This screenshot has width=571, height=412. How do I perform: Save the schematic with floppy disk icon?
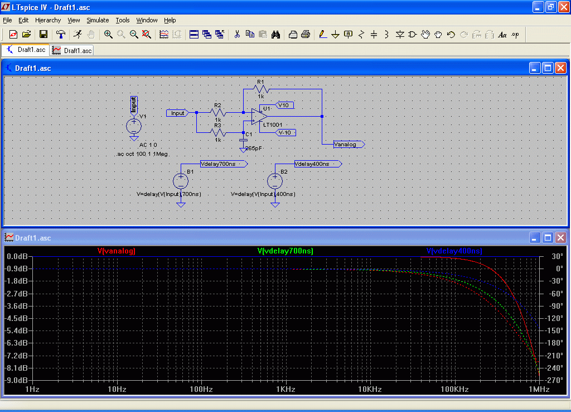point(43,34)
